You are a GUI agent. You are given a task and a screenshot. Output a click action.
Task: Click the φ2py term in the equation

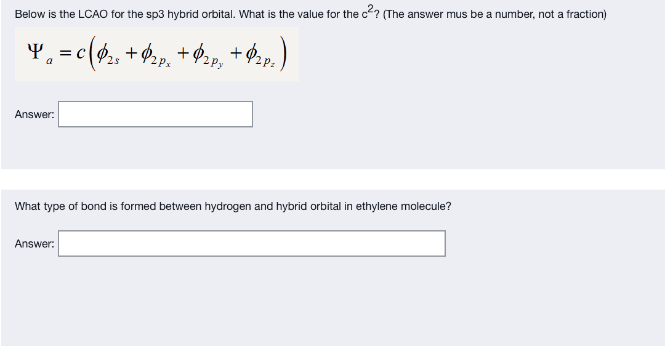click(208, 56)
